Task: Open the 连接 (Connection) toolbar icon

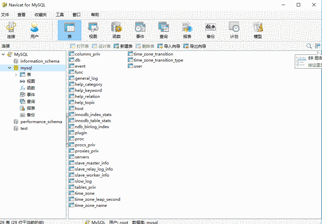Action: 11,30
